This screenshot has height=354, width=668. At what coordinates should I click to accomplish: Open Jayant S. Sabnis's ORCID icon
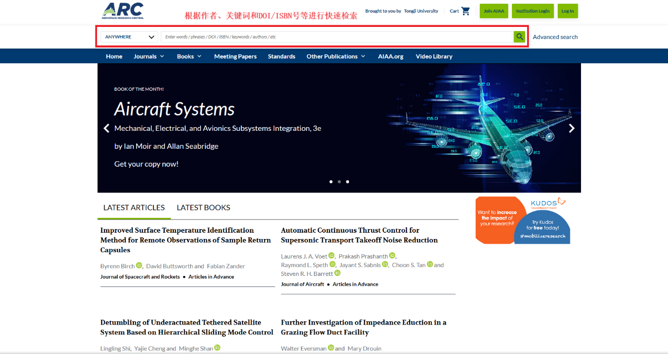click(x=385, y=264)
